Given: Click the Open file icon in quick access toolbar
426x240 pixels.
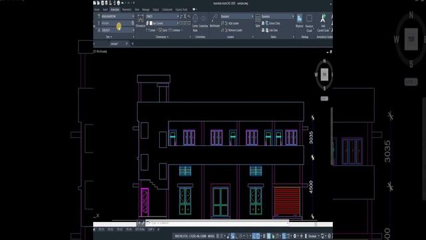Looking at the screenshot, I should point(99,3).
